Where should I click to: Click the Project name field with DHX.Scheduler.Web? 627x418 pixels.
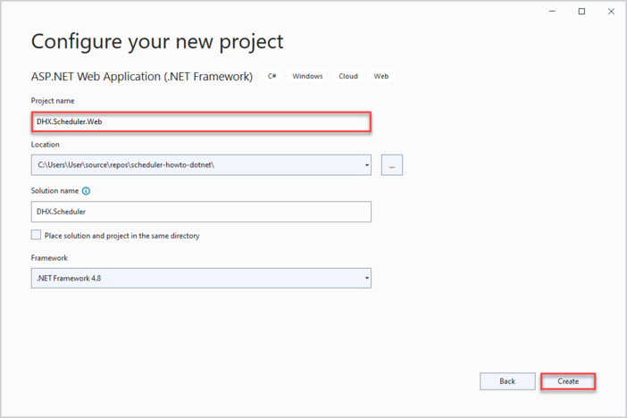(200, 121)
